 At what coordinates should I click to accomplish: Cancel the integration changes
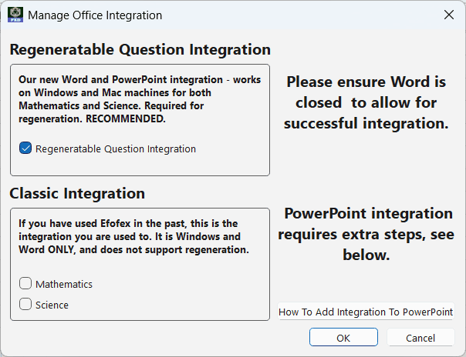point(420,338)
